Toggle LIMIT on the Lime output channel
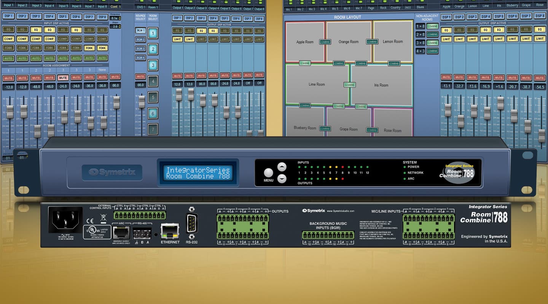 coord(486,39)
